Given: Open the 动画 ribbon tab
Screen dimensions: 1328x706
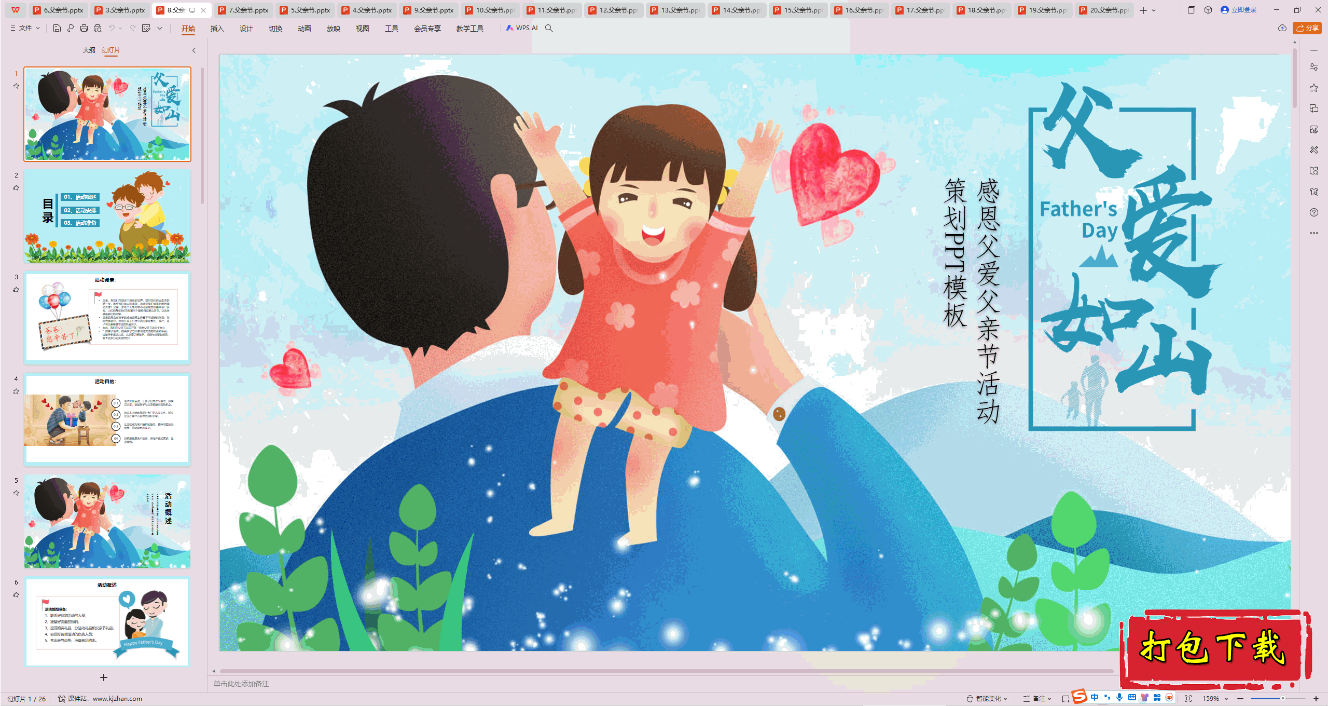Looking at the screenshot, I should pos(304,29).
